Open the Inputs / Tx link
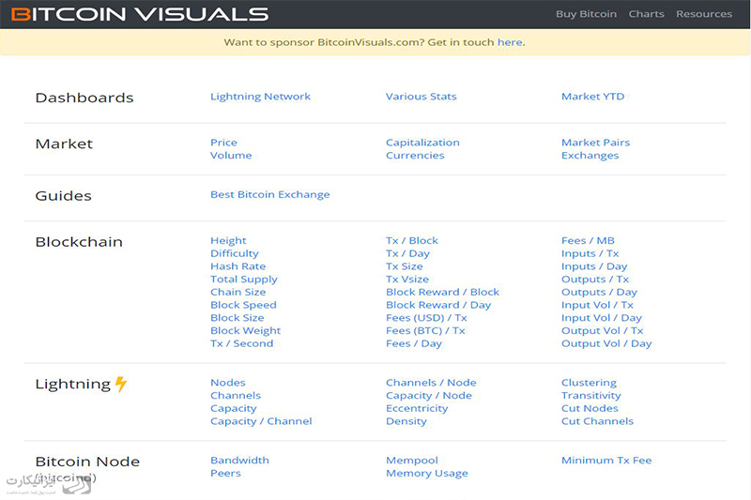751x500 pixels. coord(590,253)
